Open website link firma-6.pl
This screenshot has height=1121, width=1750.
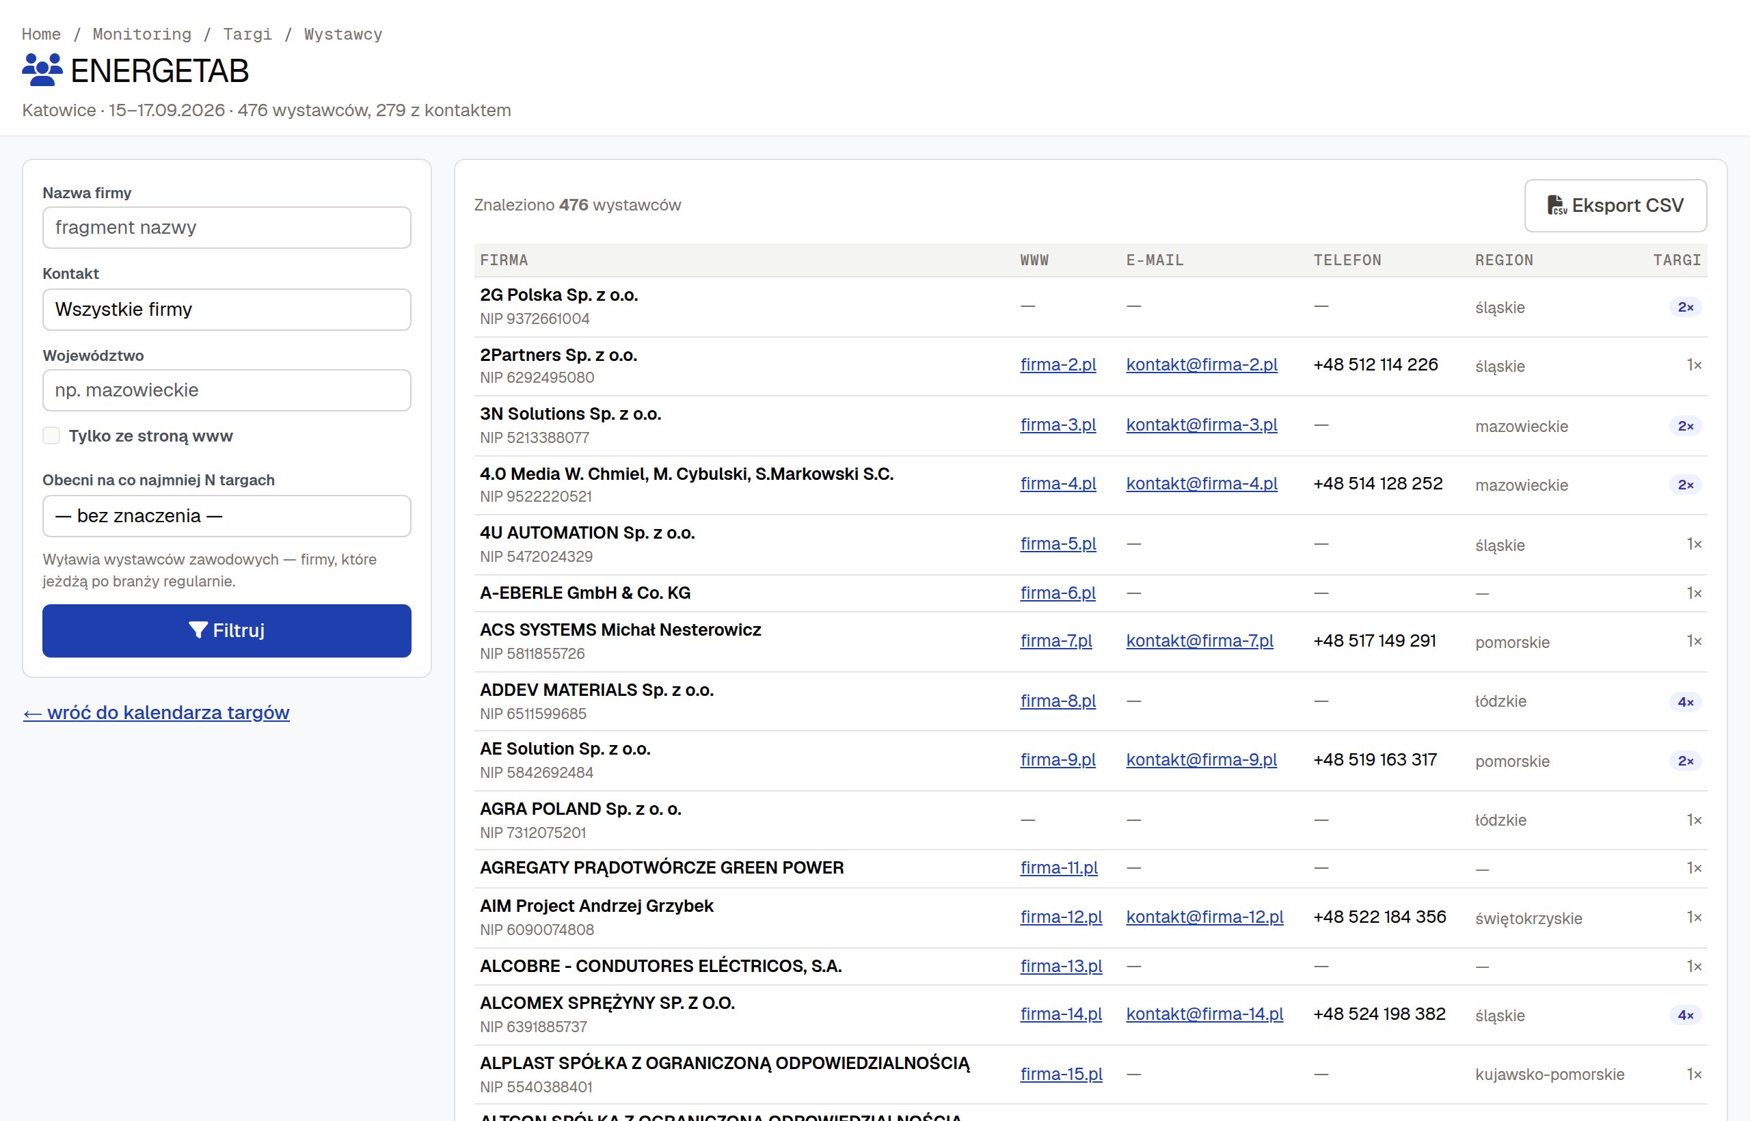coord(1058,593)
